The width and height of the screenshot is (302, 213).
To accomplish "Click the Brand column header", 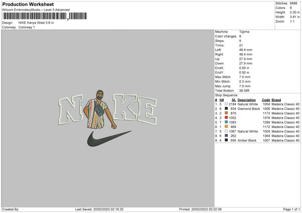I will tap(276, 100).
